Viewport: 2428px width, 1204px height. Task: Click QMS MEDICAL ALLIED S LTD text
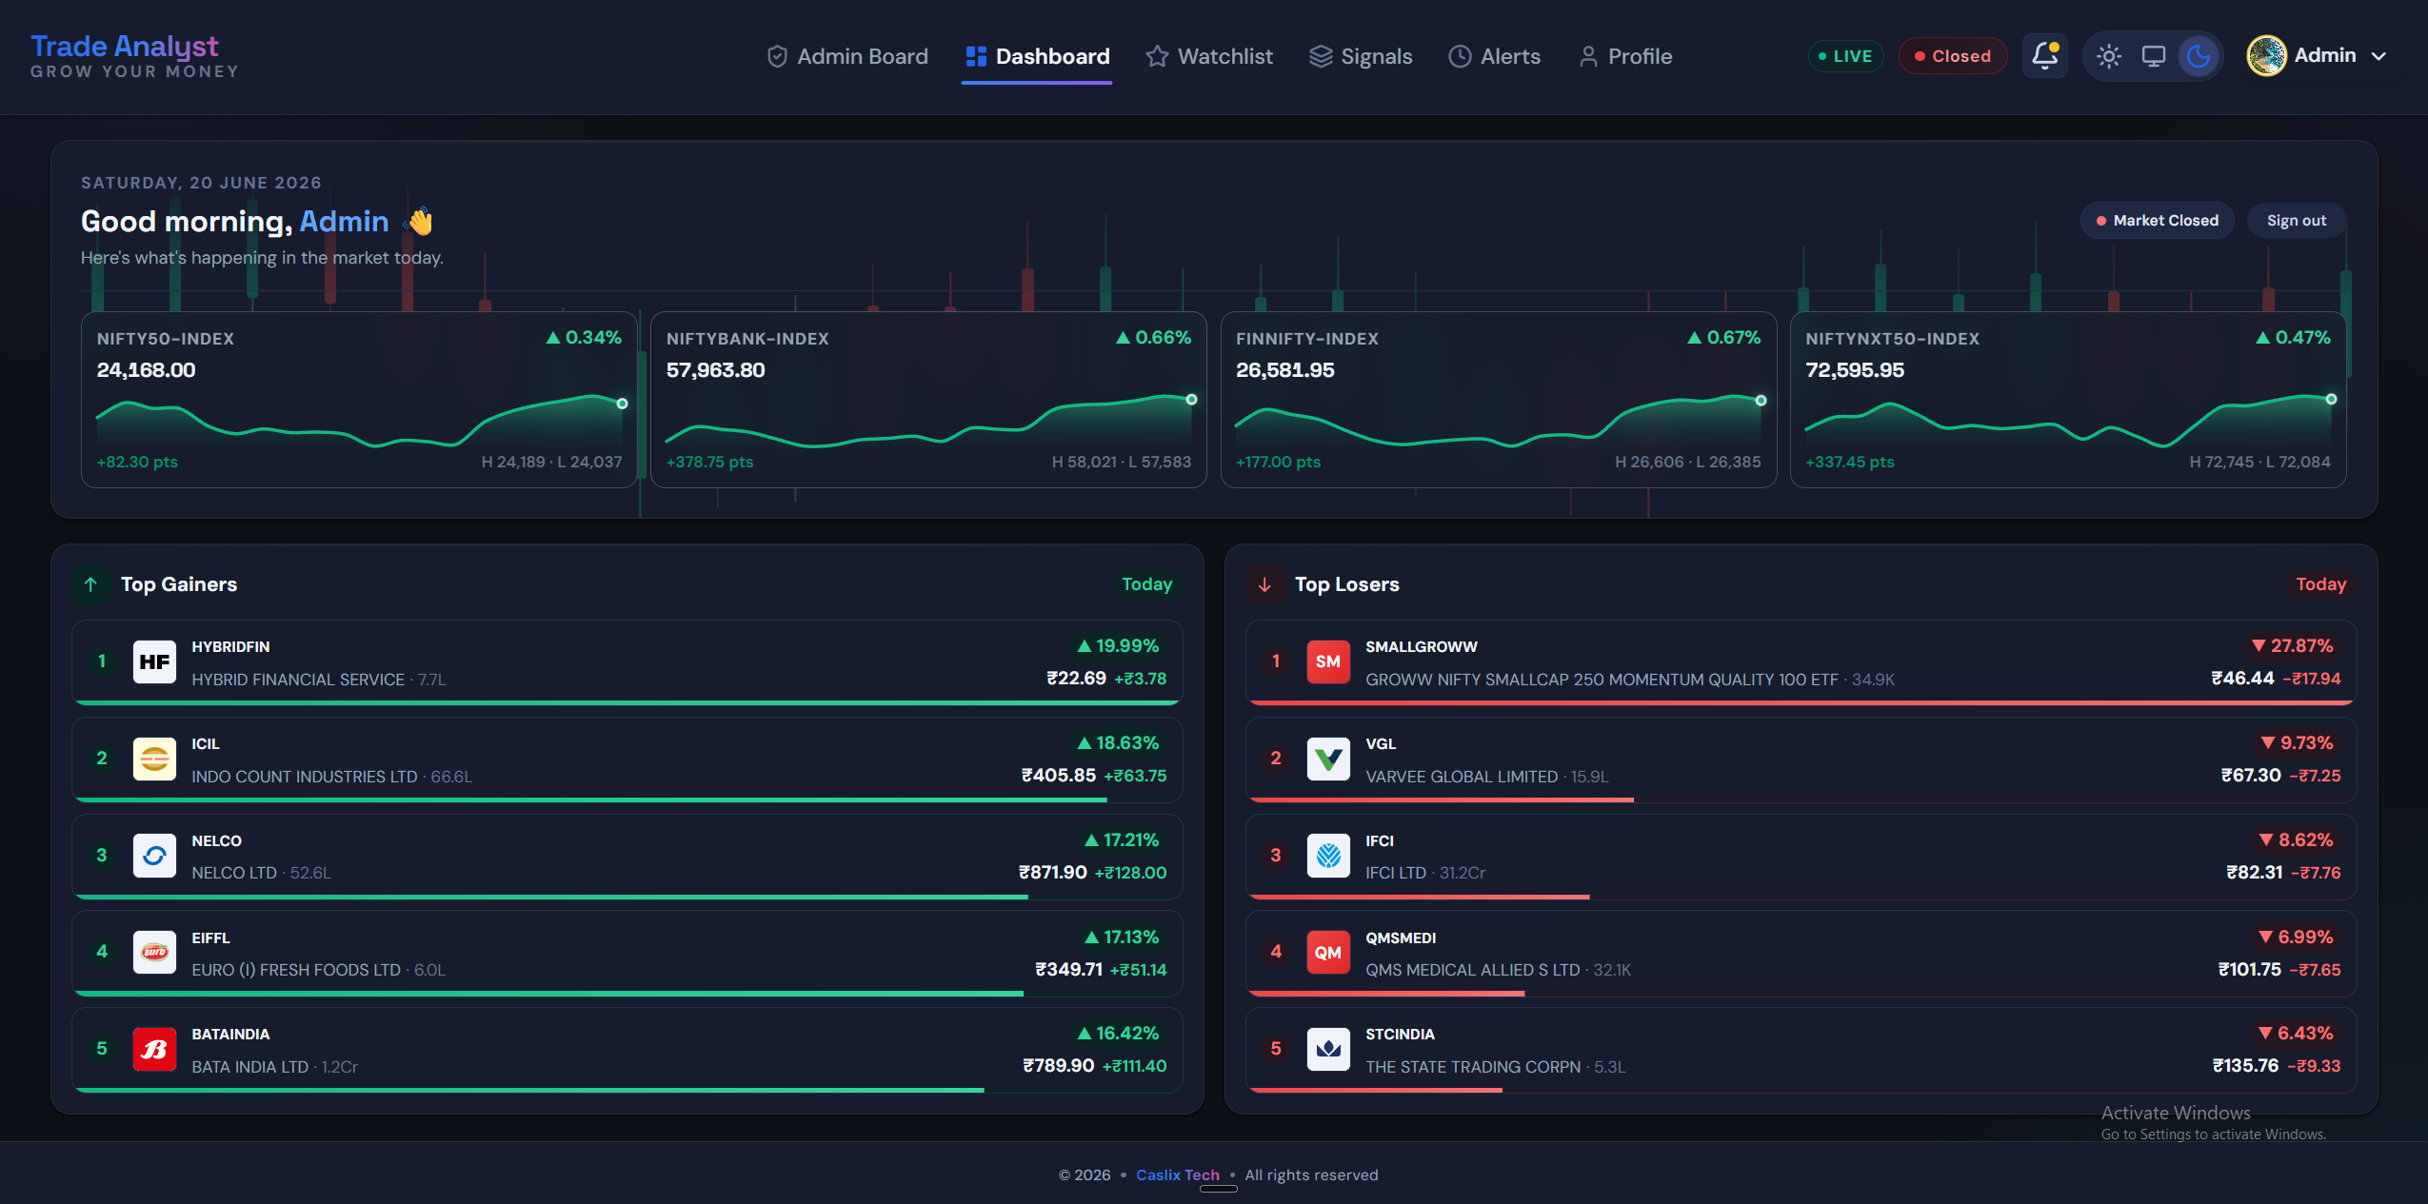tap(1473, 970)
